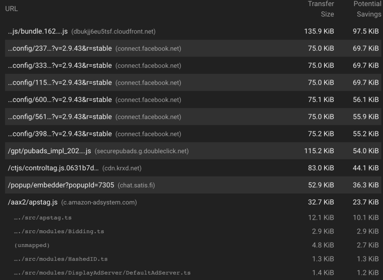Select the ./src/modules/HashedID.ts sub-row
The height and width of the screenshot is (280, 383).
point(193,259)
